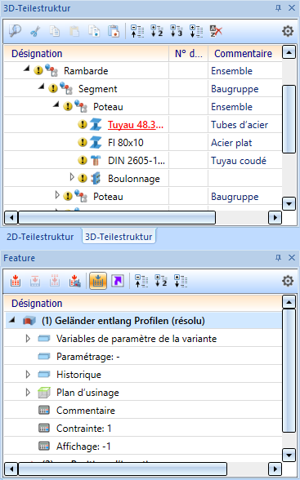Click the search magnifier icon in 3D-Teilestruktur toolbar
The image size is (300, 480).
pyautogui.click(x=15, y=31)
